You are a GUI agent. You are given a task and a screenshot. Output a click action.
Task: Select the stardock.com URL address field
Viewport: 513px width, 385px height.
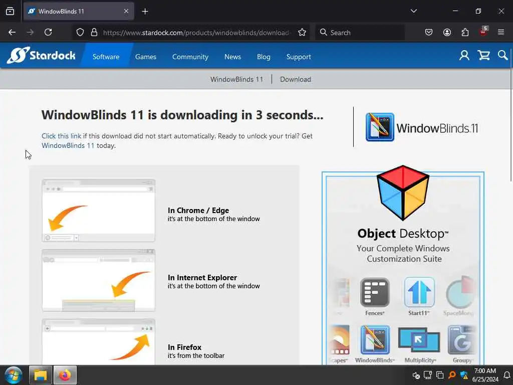tap(196, 33)
